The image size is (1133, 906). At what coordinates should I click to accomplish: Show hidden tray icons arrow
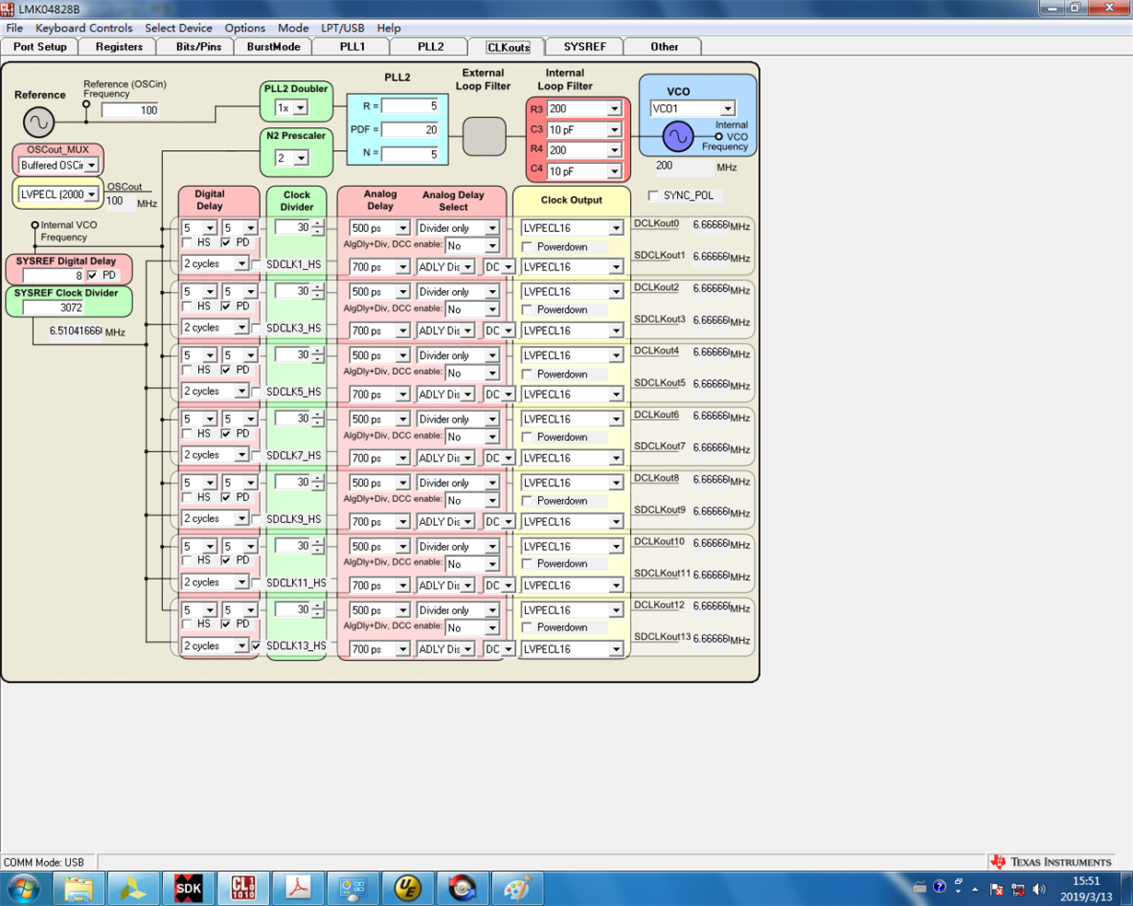(x=975, y=889)
